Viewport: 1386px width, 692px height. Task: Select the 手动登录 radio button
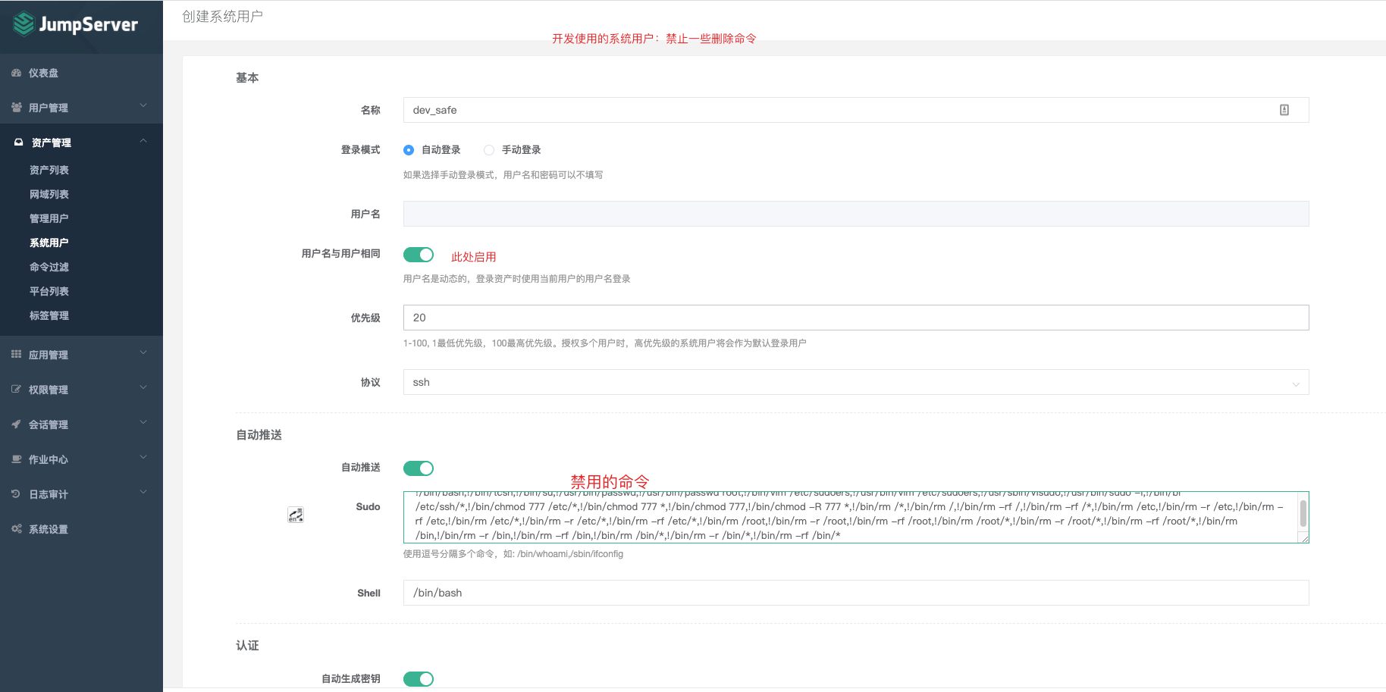point(489,150)
